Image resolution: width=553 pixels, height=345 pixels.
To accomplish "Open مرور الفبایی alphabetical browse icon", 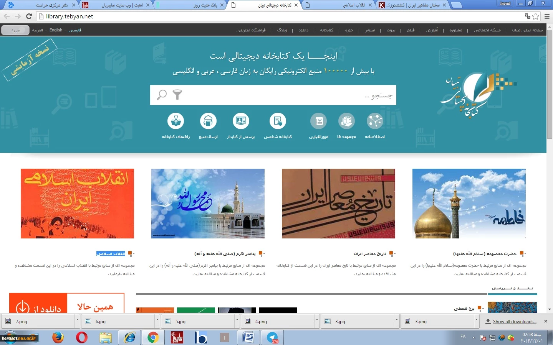I will point(319,121).
